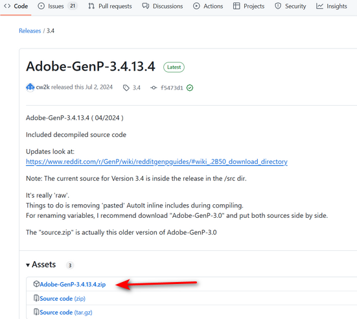The width and height of the screenshot is (357, 319).
Task: Open the Projects tab
Action: pyautogui.click(x=249, y=6)
